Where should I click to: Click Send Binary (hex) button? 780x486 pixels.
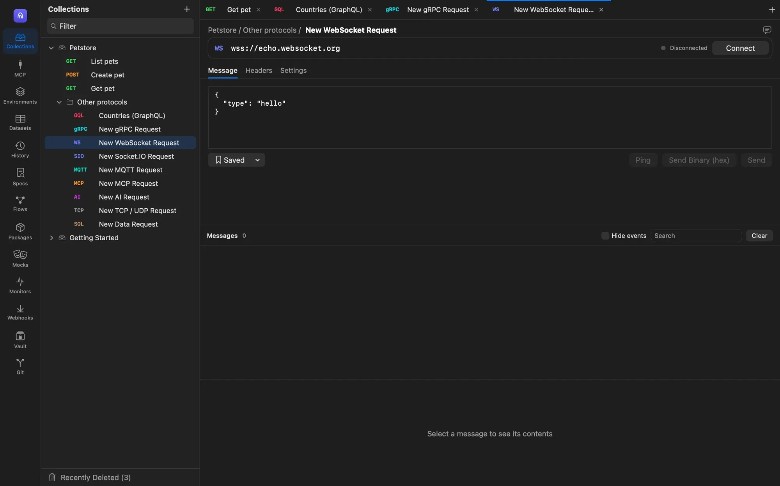point(699,160)
